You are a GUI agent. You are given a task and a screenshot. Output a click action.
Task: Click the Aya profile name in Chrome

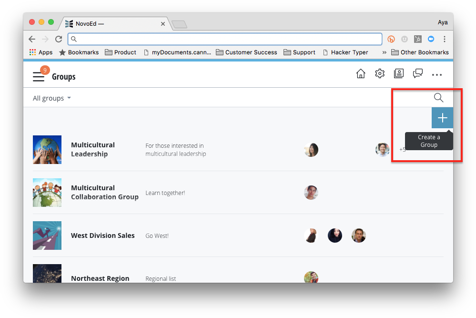[x=443, y=22]
